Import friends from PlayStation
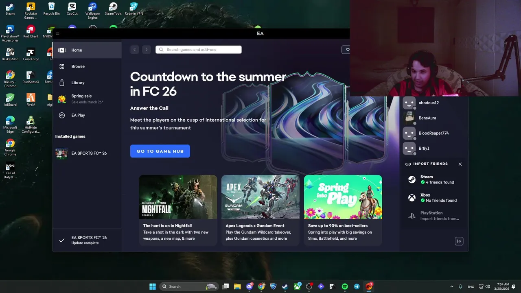The width and height of the screenshot is (521, 293). 434,216
